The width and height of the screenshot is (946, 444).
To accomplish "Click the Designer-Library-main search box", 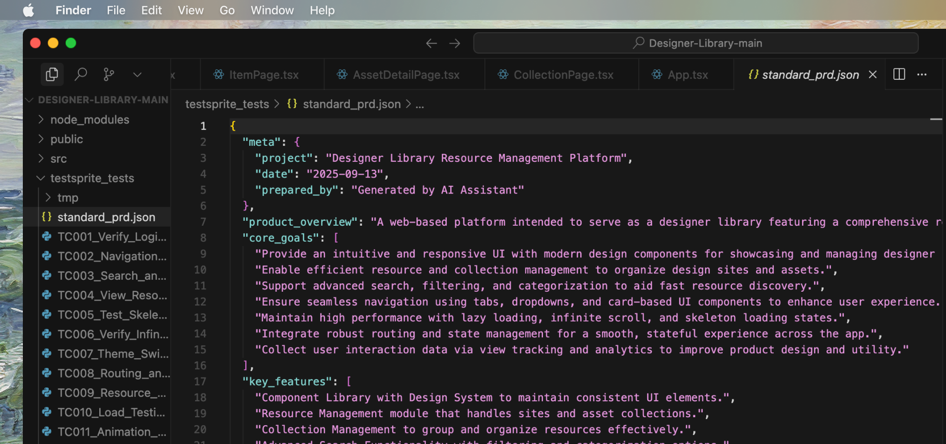I will coord(695,43).
